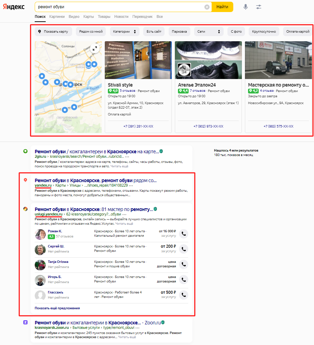Click the Яндекс Услуги round favicon
The image size is (314, 345).
coord(25,209)
